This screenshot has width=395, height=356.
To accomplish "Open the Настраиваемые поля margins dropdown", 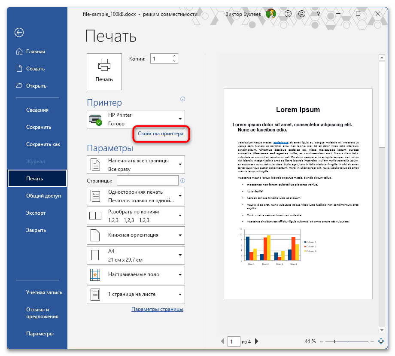I will pos(136,275).
